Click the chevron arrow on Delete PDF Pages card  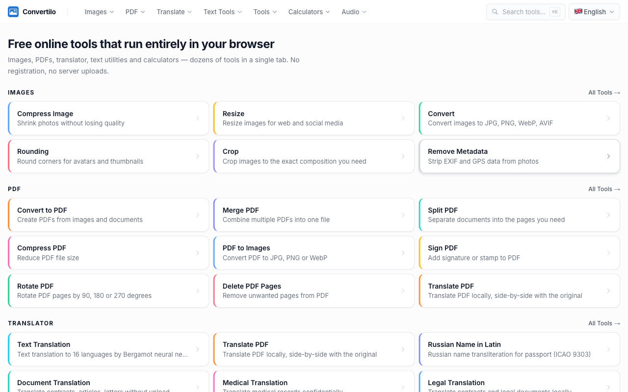pos(403,291)
